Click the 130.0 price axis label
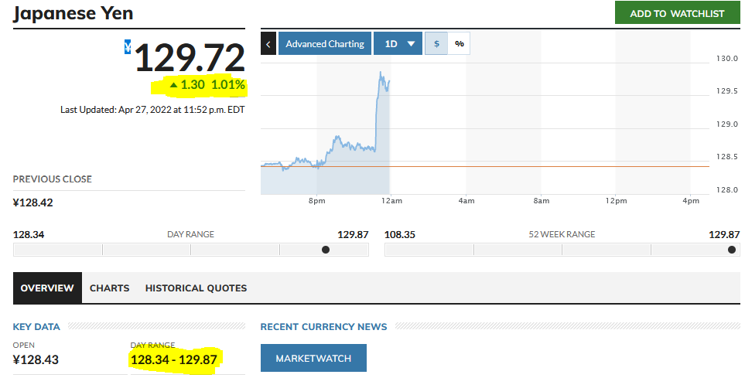 click(727, 59)
